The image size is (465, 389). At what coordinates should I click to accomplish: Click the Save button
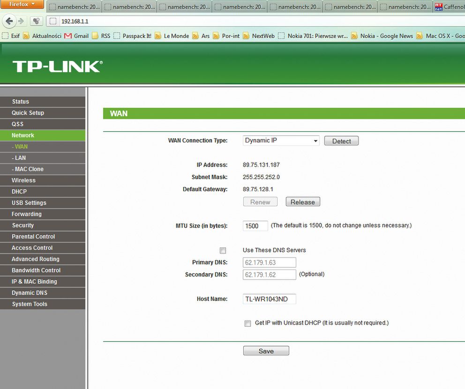[x=266, y=351]
